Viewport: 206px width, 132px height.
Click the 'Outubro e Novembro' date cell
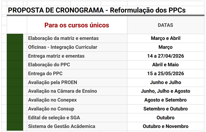(x=165, y=127)
